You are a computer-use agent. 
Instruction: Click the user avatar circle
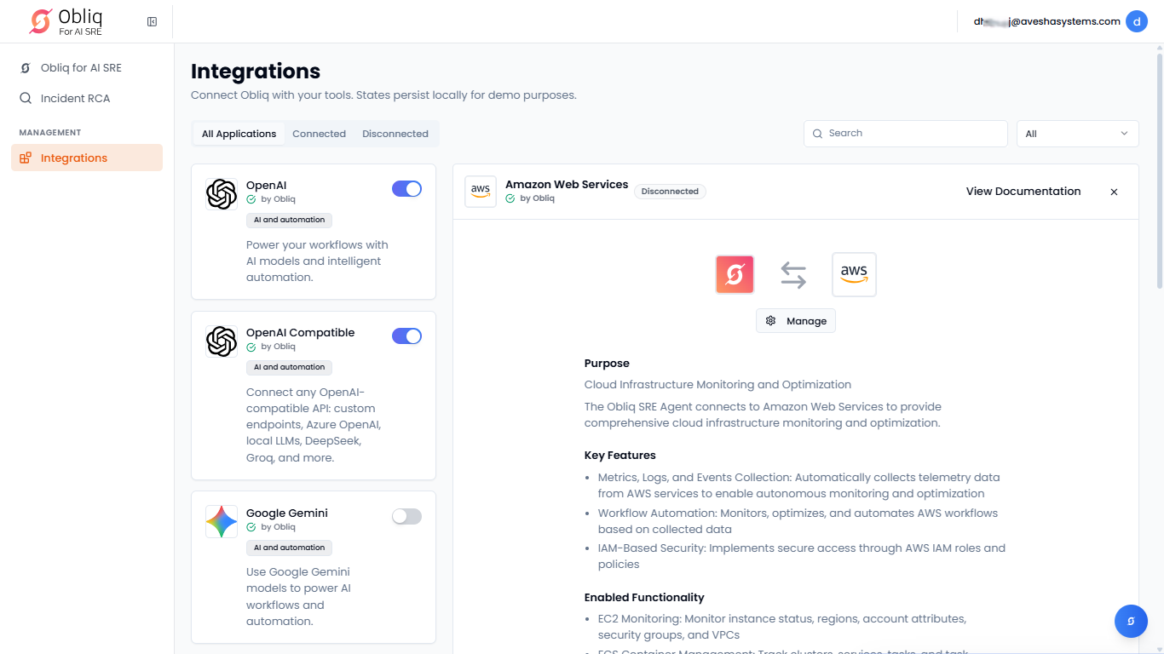1137,21
